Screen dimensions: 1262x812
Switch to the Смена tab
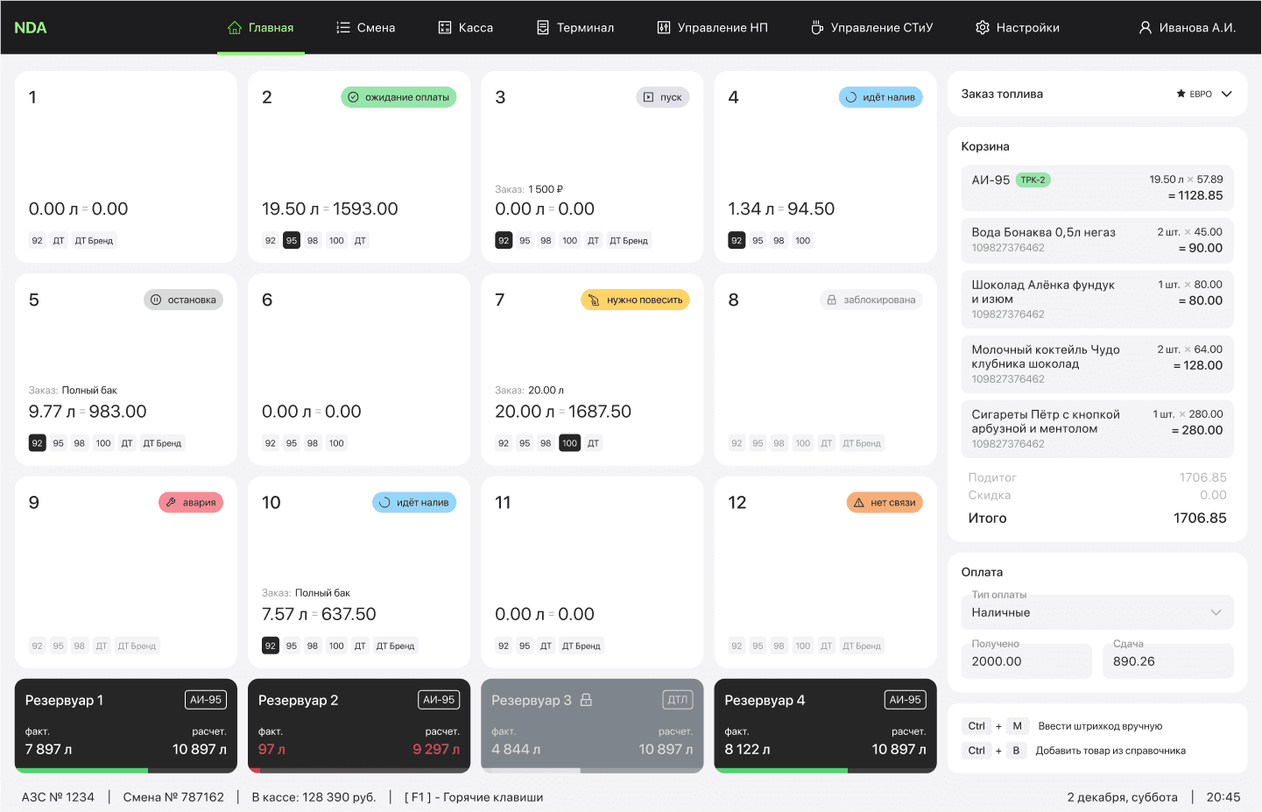pos(365,27)
